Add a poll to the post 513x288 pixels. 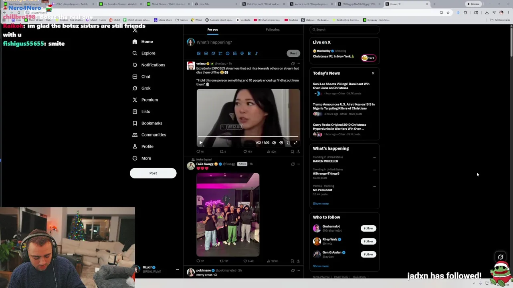pyautogui.click(x=220, y=53)
